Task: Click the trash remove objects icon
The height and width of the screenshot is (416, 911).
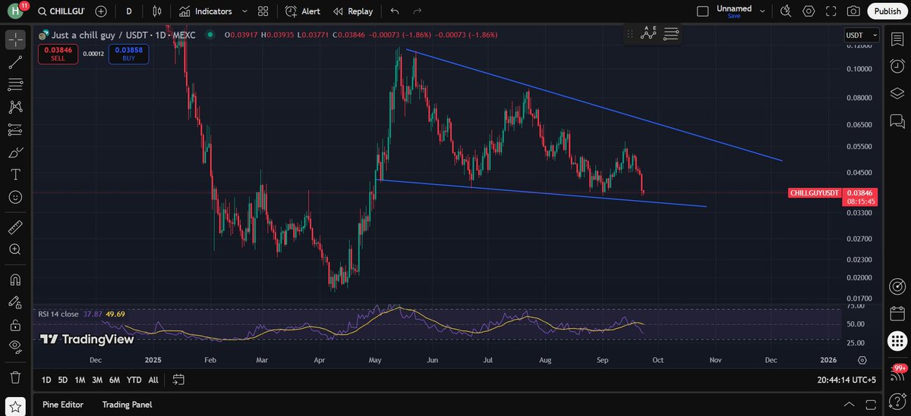Action: click(15, 377)
